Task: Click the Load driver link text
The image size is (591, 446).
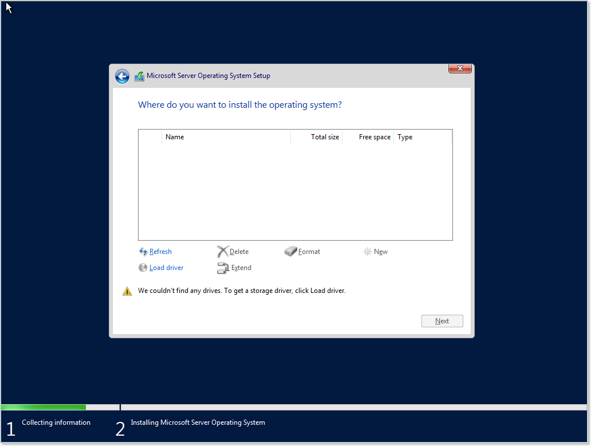Action: [166, 267]
